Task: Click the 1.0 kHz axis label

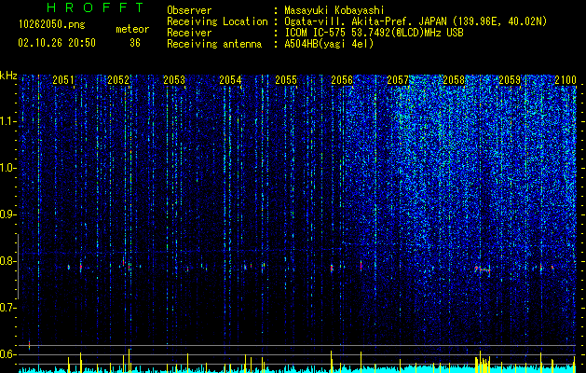Action: coord(8,168)
